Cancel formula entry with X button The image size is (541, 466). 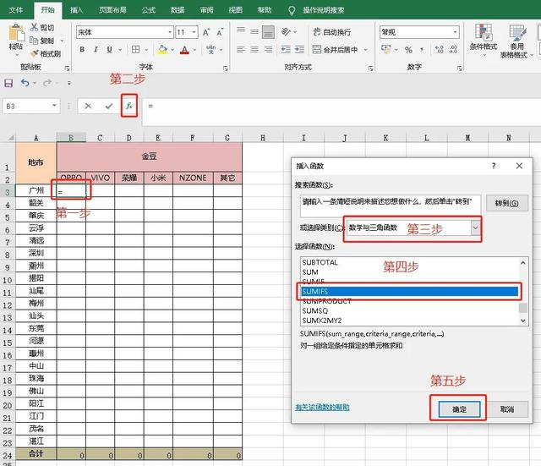pyautogui.click(x=88, y=106)
